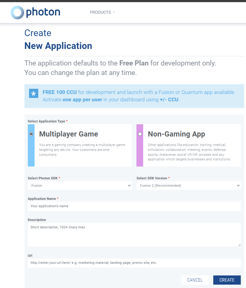Viewport: 246px width, 288px height.
Task: Click the Multiplayer Game description paragraph
Action: point(82,150)
